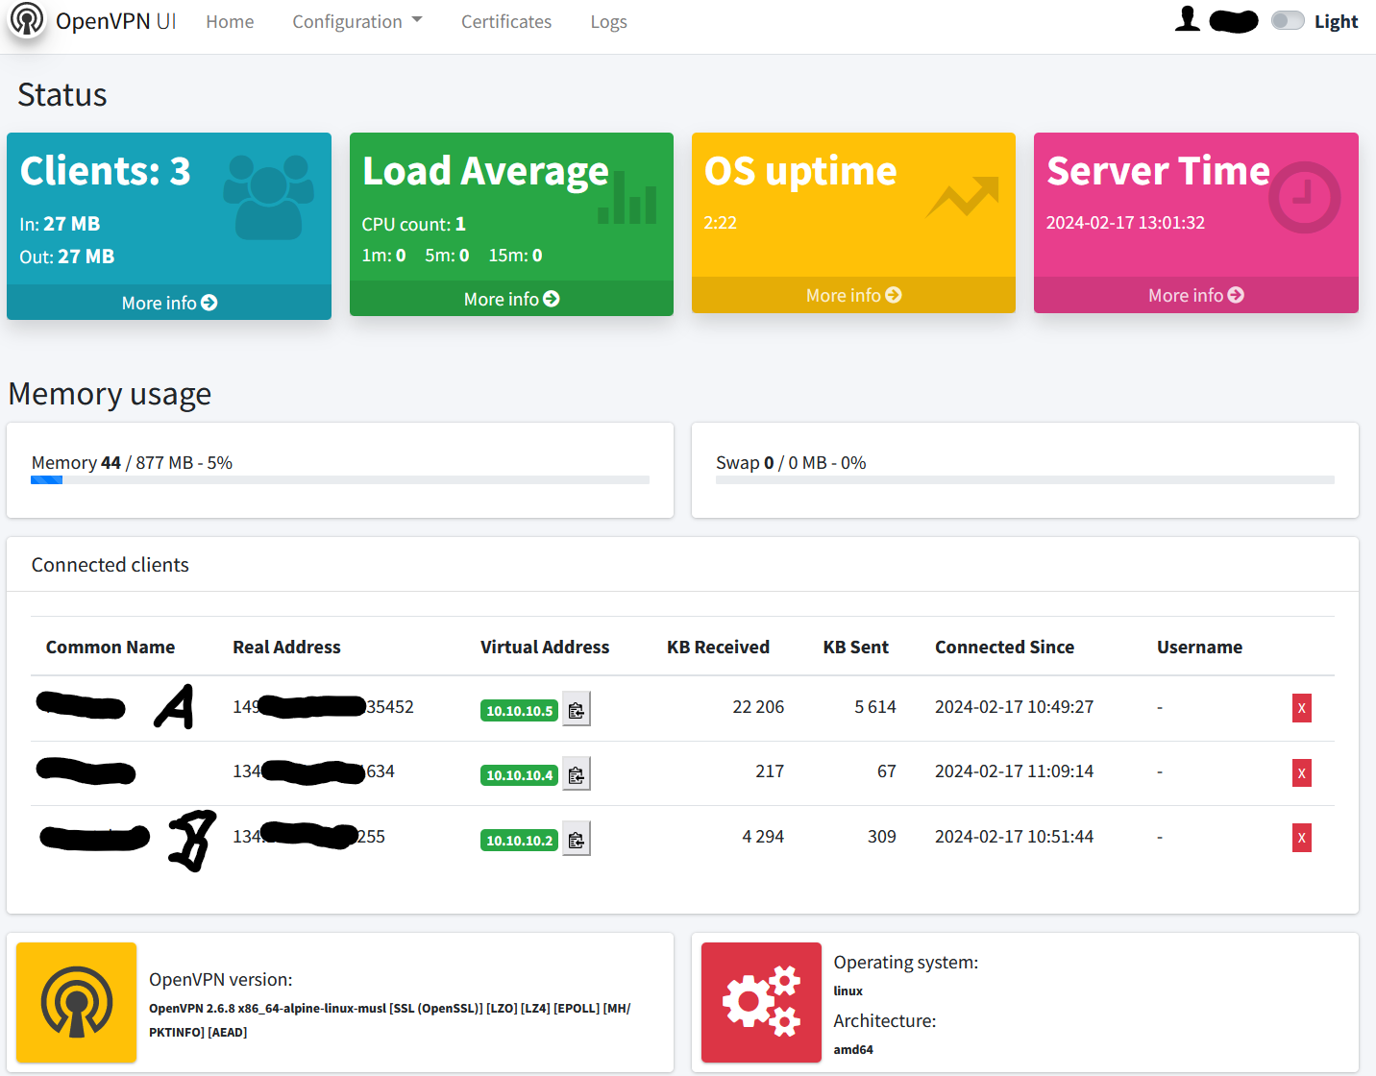The height and width of the screenshot is (1076, 1376).
Task: Click the Username column header
Action: click(1199, 647)
